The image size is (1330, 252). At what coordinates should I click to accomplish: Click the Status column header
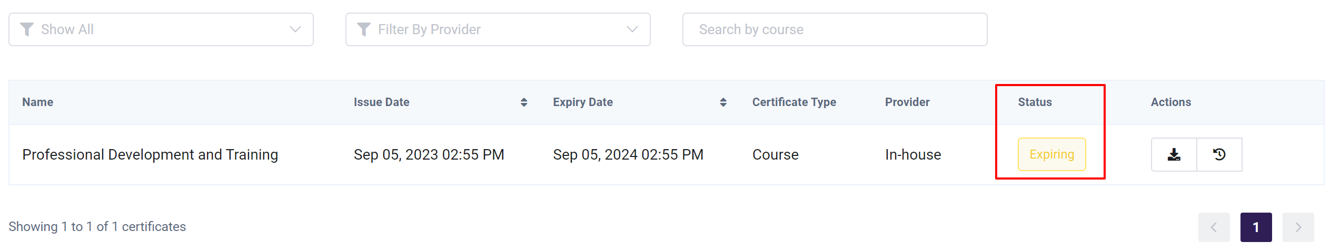(x=1035, y=102)
